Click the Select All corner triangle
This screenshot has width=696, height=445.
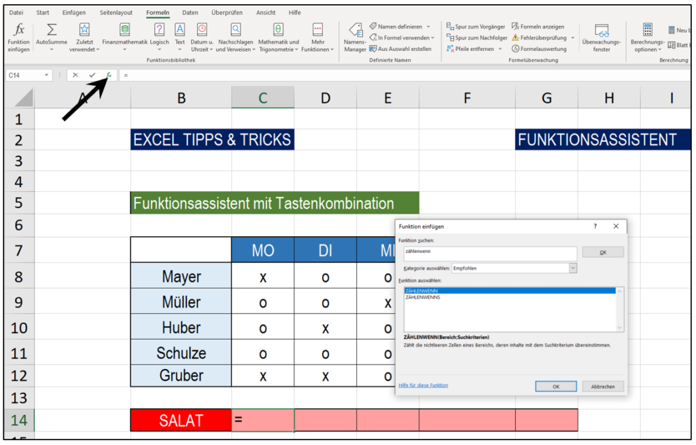[x=23, y=98]
